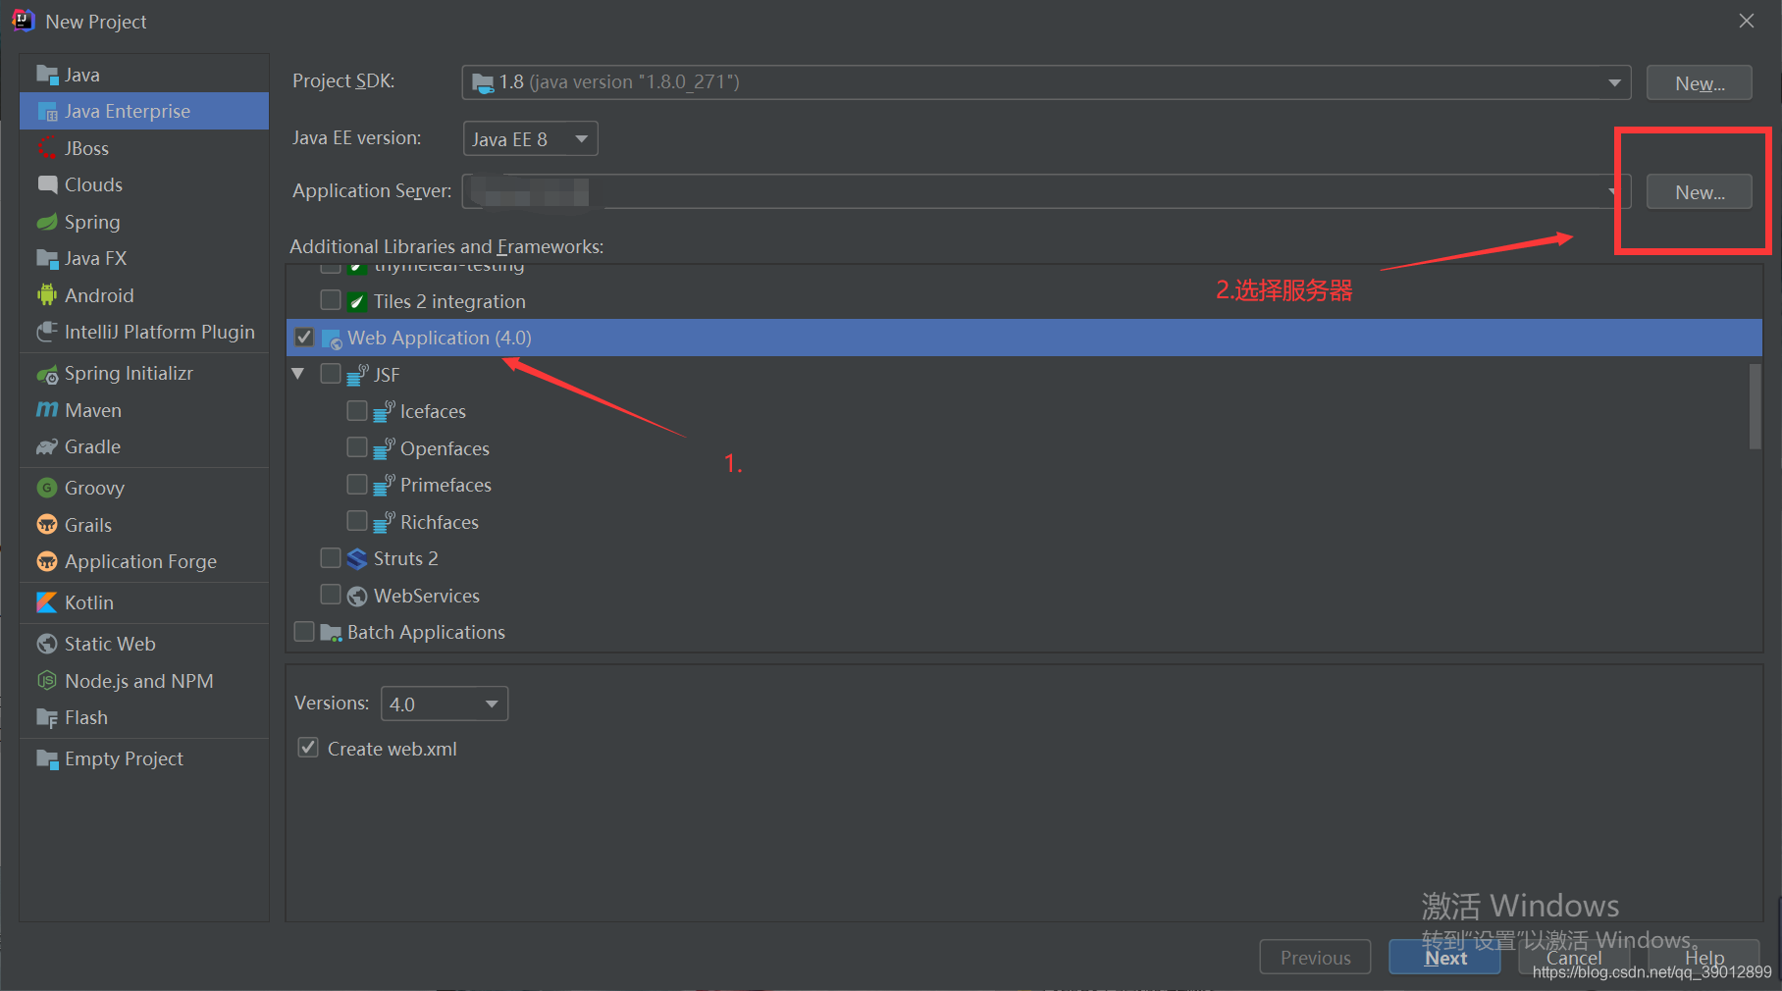
Task: Click the Next button
Action: point(1444,958)
